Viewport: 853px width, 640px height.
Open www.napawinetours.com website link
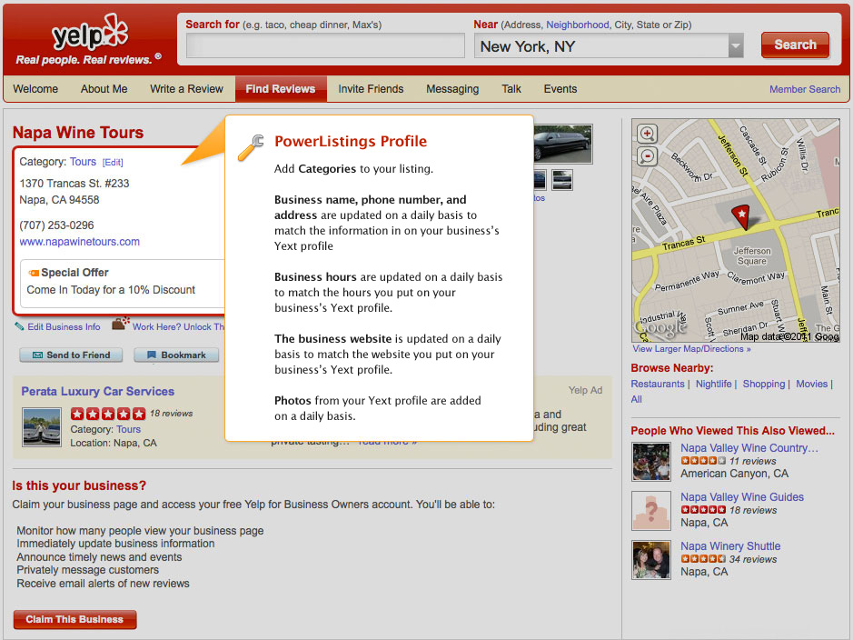(x=79, y=242)
